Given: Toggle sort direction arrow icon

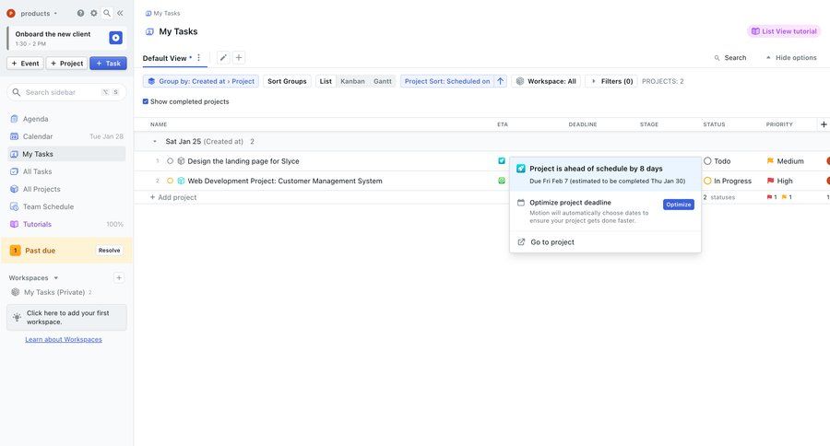Looking at the screenshot, I should (x=500, y=81).
